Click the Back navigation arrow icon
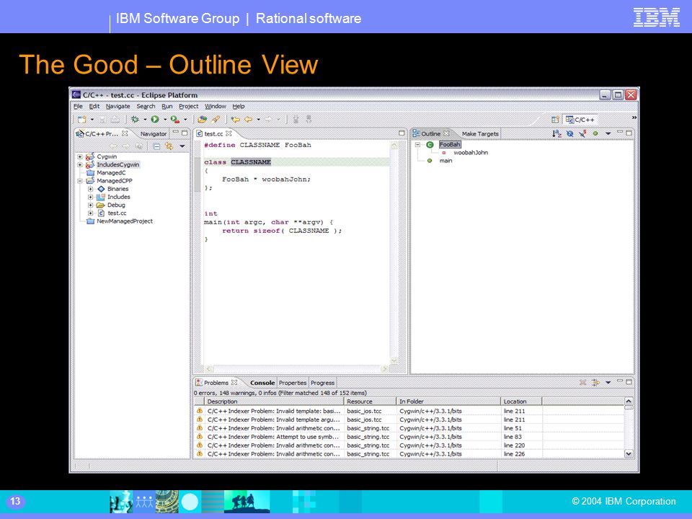 pyautogui.click(x=249, y=119)
